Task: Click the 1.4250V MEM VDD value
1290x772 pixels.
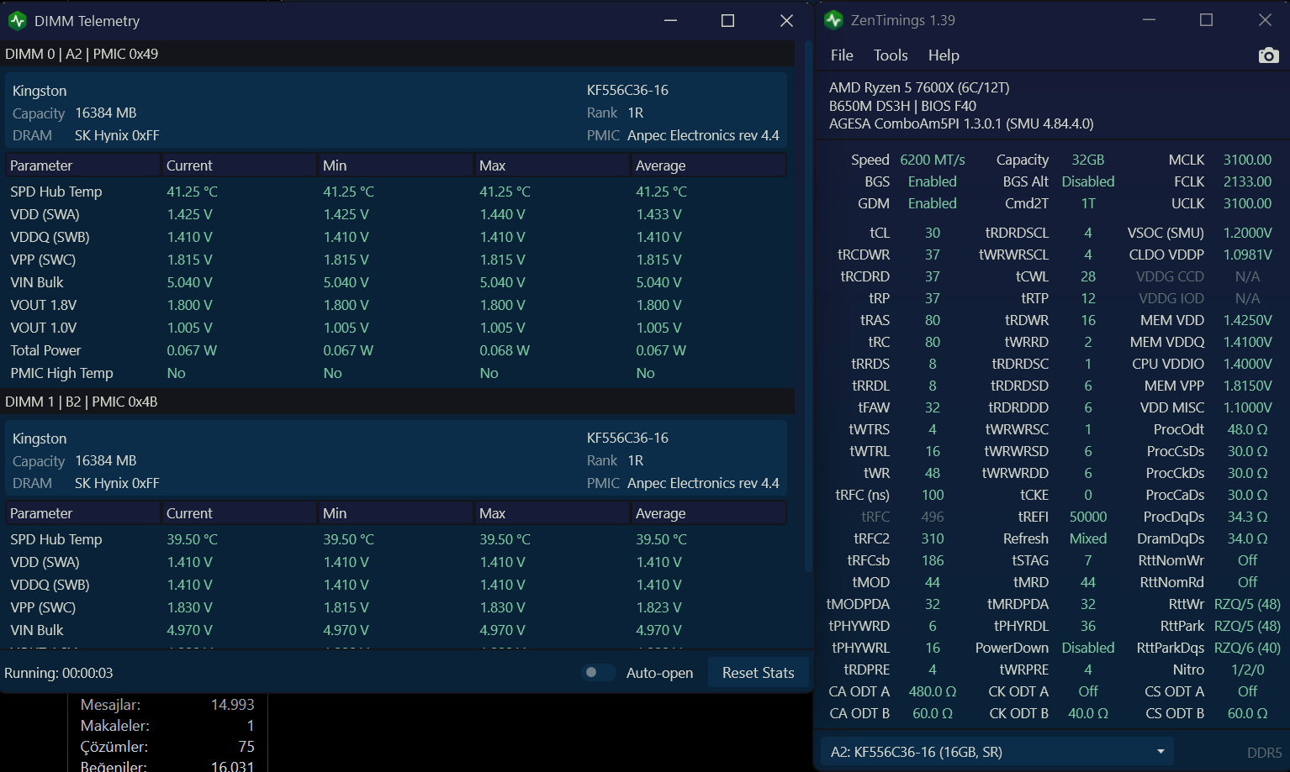Action: pos(1247,320)
